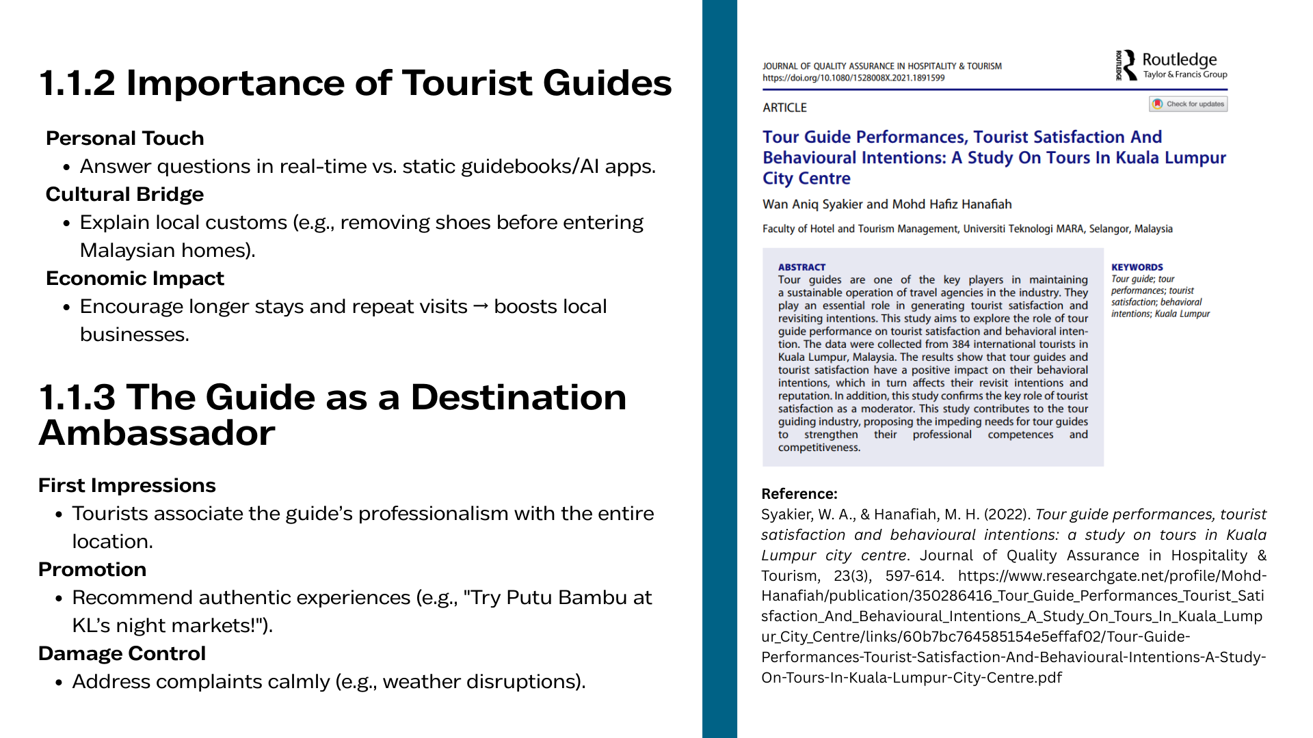Click the First Impressions subheading
Viewport: 1313px width, 738px height.
(x=127, y=485)
